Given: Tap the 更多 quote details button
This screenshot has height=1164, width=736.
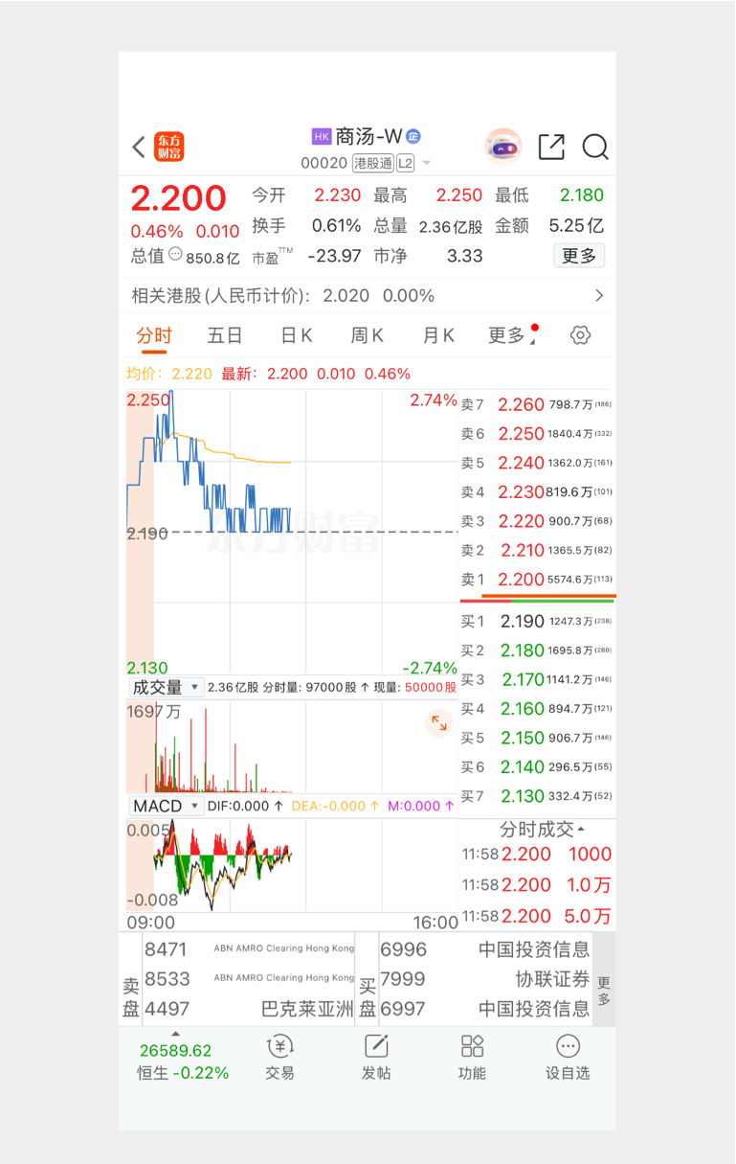Looking at the screenshot, I should click(579, 256).
